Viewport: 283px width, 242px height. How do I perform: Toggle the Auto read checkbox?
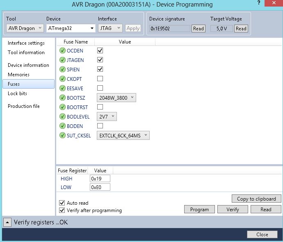62,203
